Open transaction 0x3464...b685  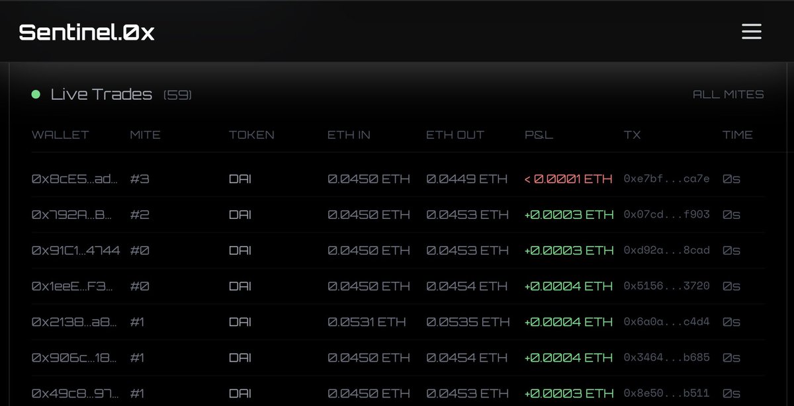coord(667,358)
